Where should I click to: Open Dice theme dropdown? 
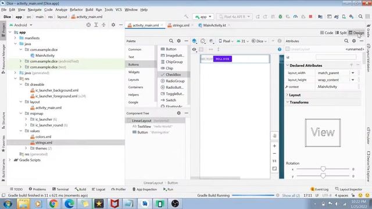coord(259,41)
